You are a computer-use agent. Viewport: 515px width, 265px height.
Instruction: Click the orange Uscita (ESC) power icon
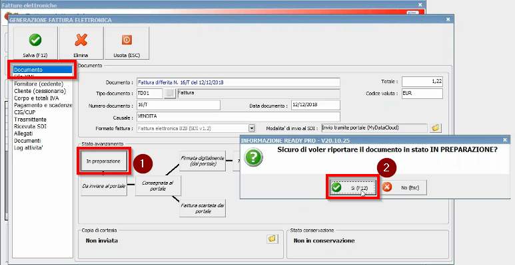pyautogui.click(x=127, y=40)
